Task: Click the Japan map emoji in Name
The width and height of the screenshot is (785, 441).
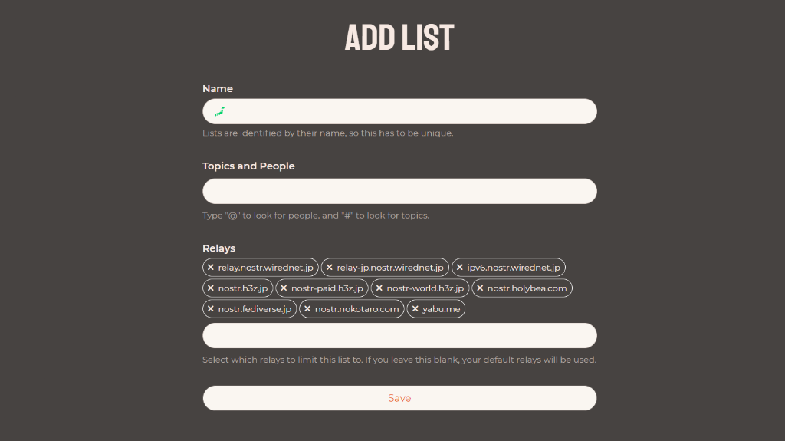Action: [x=219, y=111]
